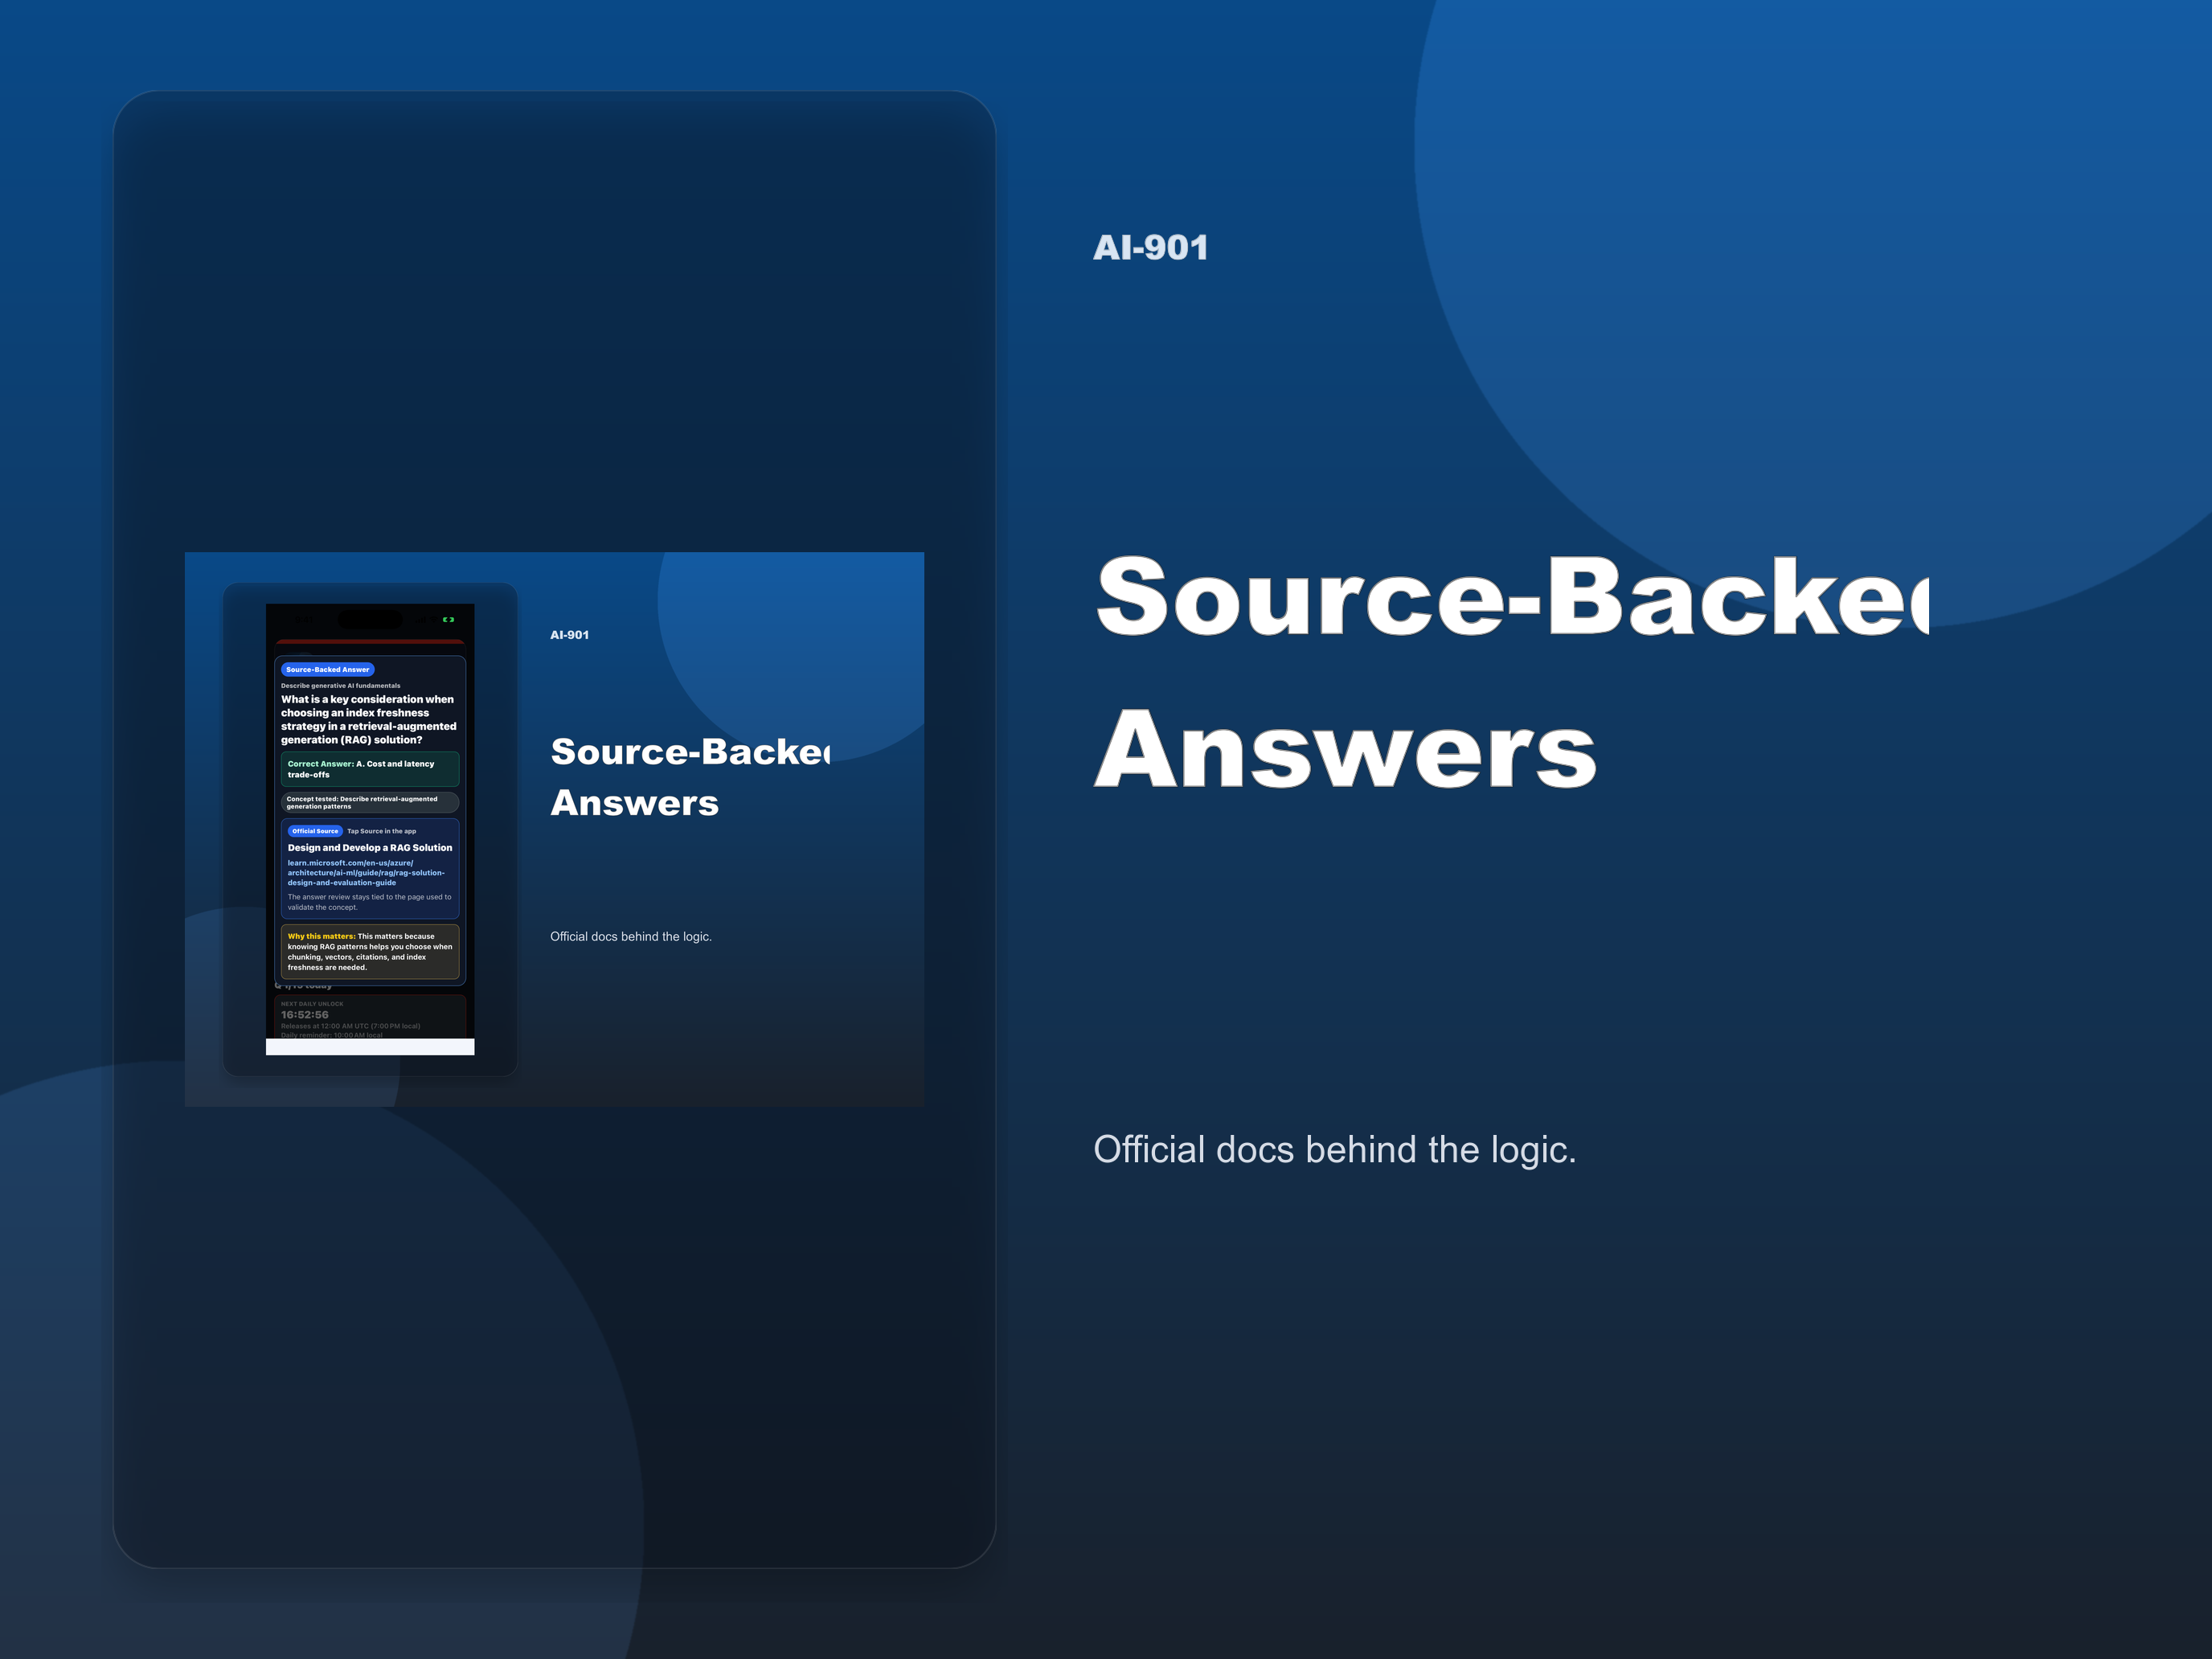Click the green "Correct Answer" box
The image size is (2212, 1659).
click(x=370, y=769)
